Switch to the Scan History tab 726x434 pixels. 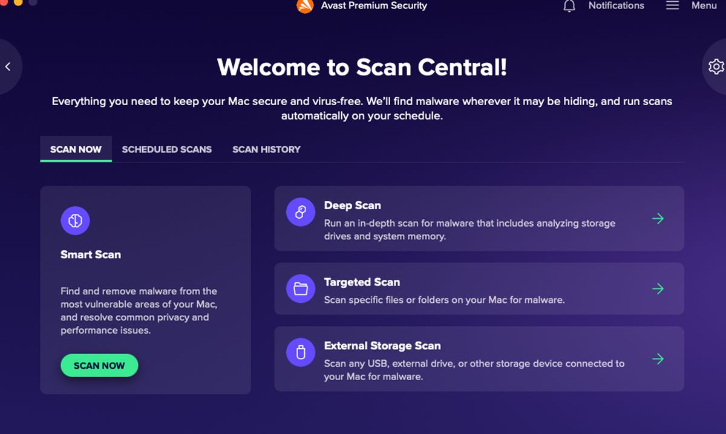(x=266, y=149)
